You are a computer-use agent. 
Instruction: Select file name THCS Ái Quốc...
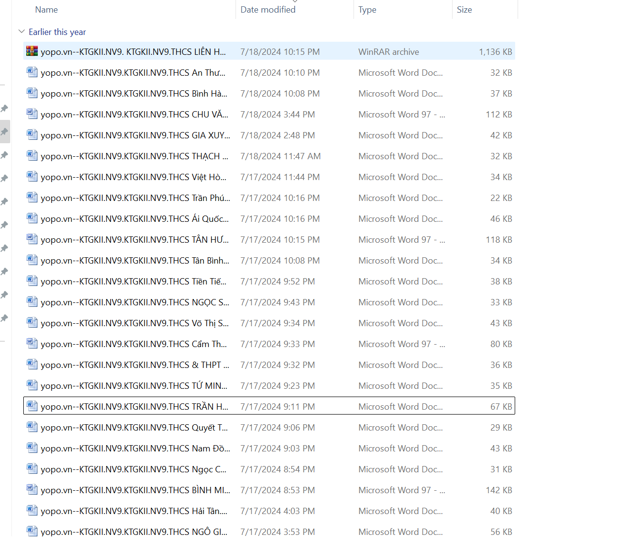click(135, 219)
